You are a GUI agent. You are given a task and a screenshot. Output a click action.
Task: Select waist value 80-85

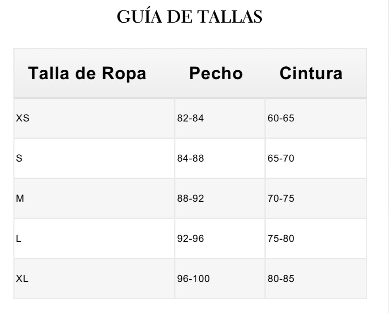281,279
